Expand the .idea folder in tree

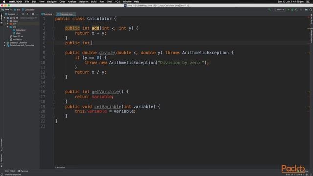pos(8,21)
